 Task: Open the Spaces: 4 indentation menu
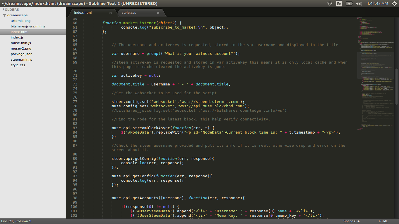[351, 221]
